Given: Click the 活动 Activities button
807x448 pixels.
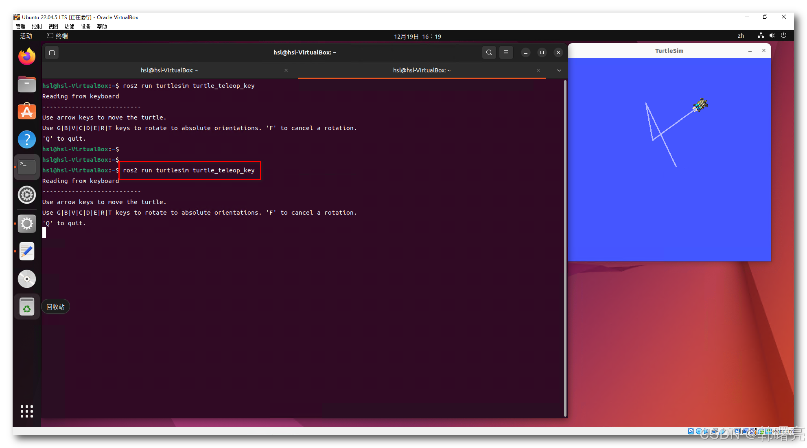Looking at the screenshot, I should click(x=26, y=36).
